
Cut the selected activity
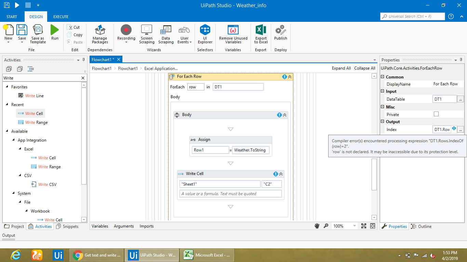74,27
